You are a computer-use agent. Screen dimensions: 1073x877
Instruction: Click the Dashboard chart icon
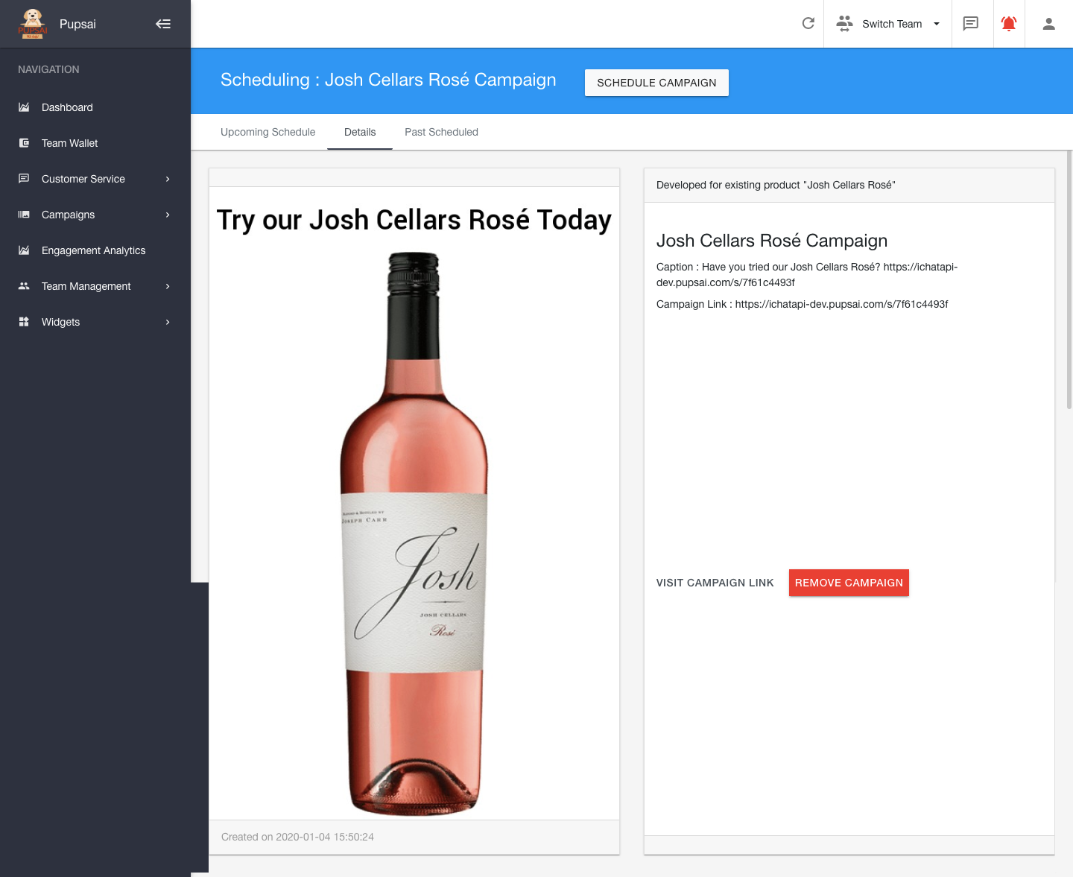tap(24, 107)
